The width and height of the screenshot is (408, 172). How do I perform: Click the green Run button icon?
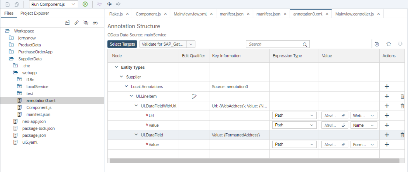tap(85, 4)
